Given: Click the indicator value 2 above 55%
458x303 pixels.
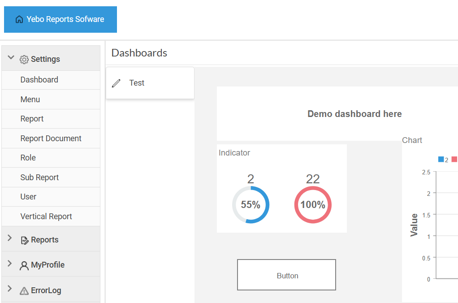Looking at the screenshot, I should (251, 179).
